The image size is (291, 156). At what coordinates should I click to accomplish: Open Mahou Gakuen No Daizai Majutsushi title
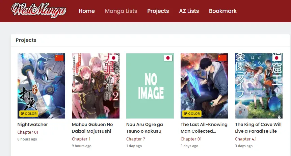[92, 128]
